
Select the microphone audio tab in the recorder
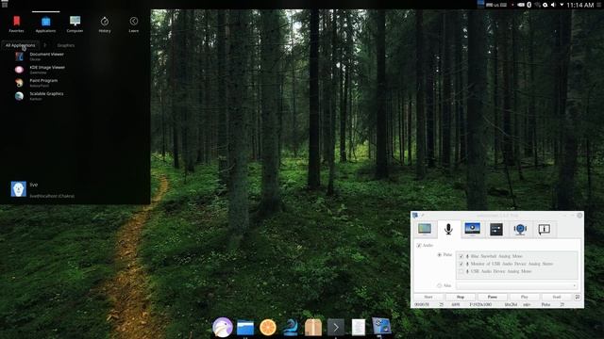[448, 229]
